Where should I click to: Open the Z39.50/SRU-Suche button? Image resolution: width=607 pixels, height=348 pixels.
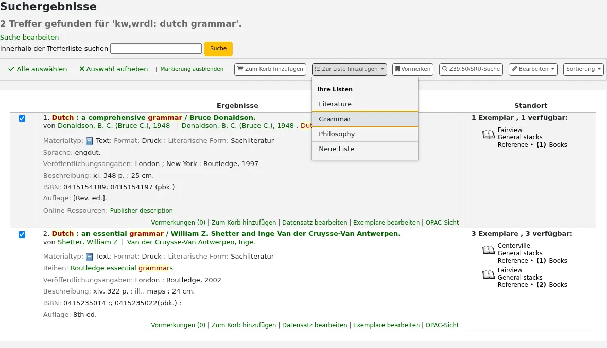(471, 69)
